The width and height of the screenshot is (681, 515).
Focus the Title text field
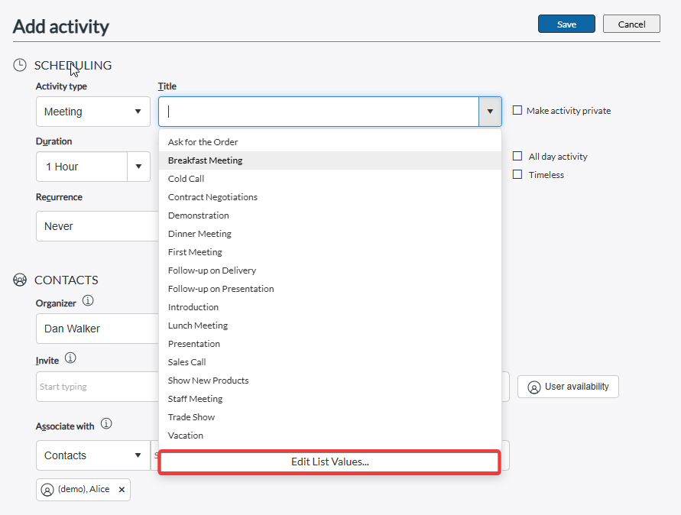tap(319, 112)
